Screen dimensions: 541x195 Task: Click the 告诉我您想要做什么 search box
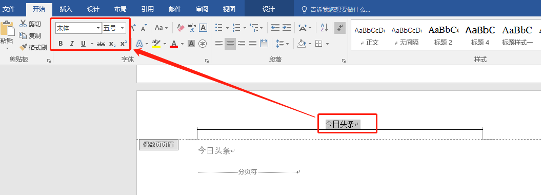click(x=336, y=10)
